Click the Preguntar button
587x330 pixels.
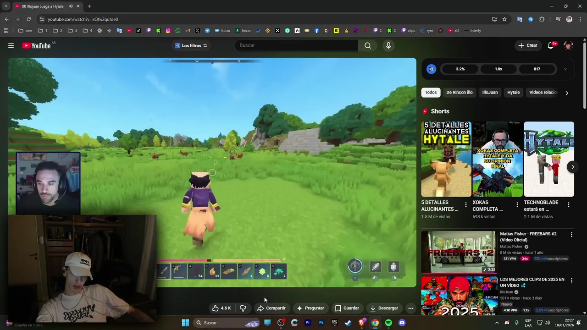pyautogui.click(x=310, y=308)
